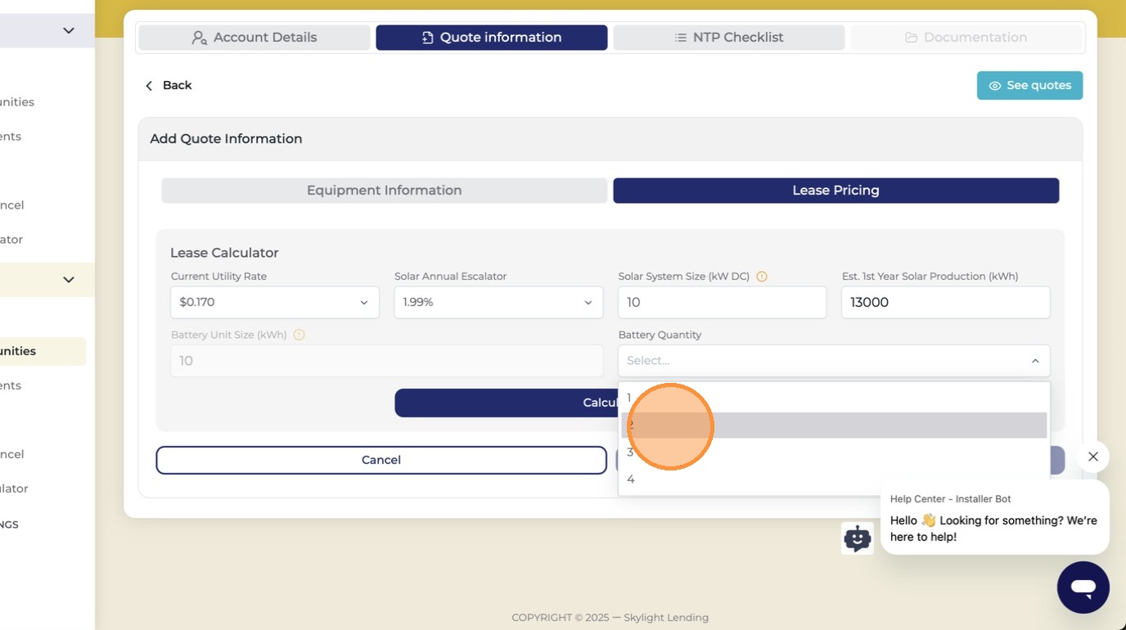Collapse the top sidebar section chevron
Image resolution: width=1126 pixels, height=630 pixels.
pyautogui.click(x=69, y=30)
